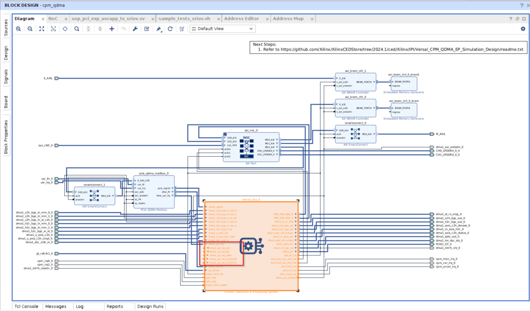530x311 pixels.
Task: Collapse the dma1_usr_irq interface on versal_cips_0
Action: [206, 244]
